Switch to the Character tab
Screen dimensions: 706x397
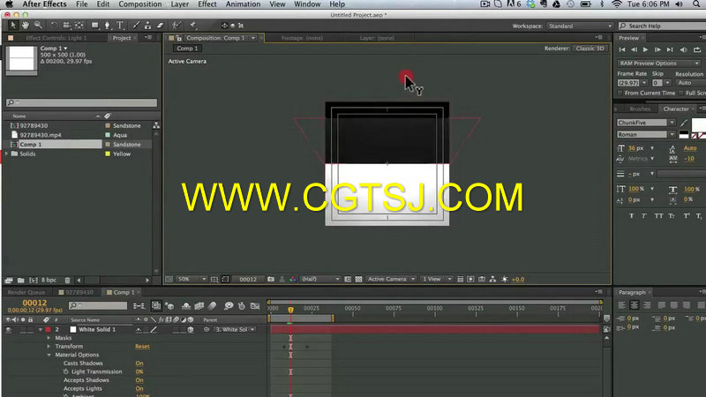pyautogui.click(x=675, y=109)
